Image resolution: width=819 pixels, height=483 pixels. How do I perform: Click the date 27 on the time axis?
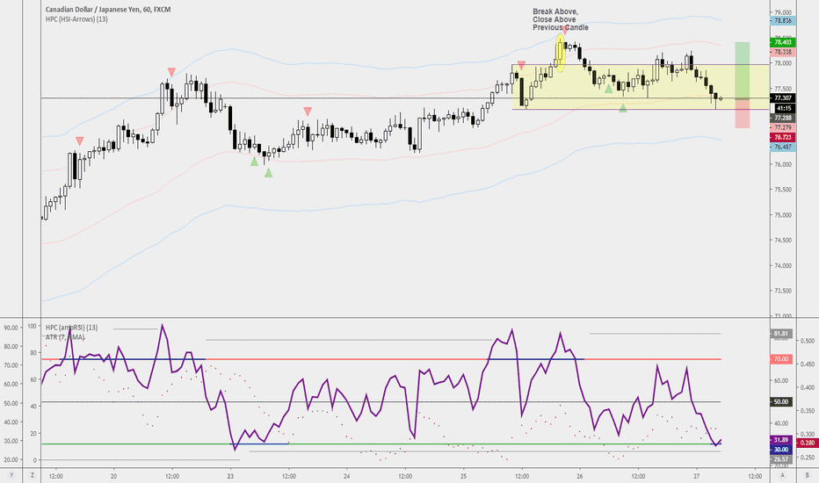coord(697,476)
